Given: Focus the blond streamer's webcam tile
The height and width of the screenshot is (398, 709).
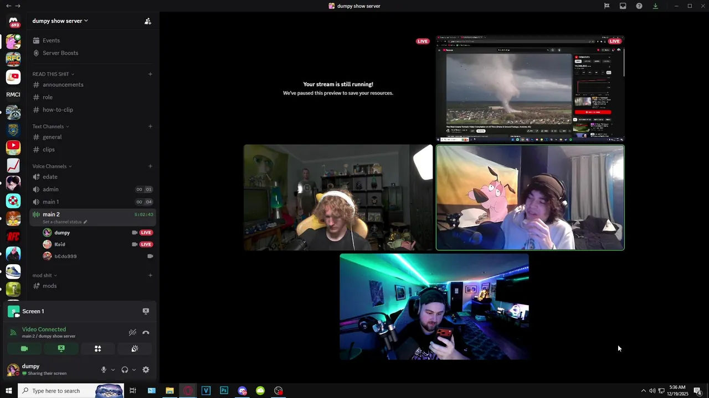Looking at the screenshot, I should (x=338, y=197).
